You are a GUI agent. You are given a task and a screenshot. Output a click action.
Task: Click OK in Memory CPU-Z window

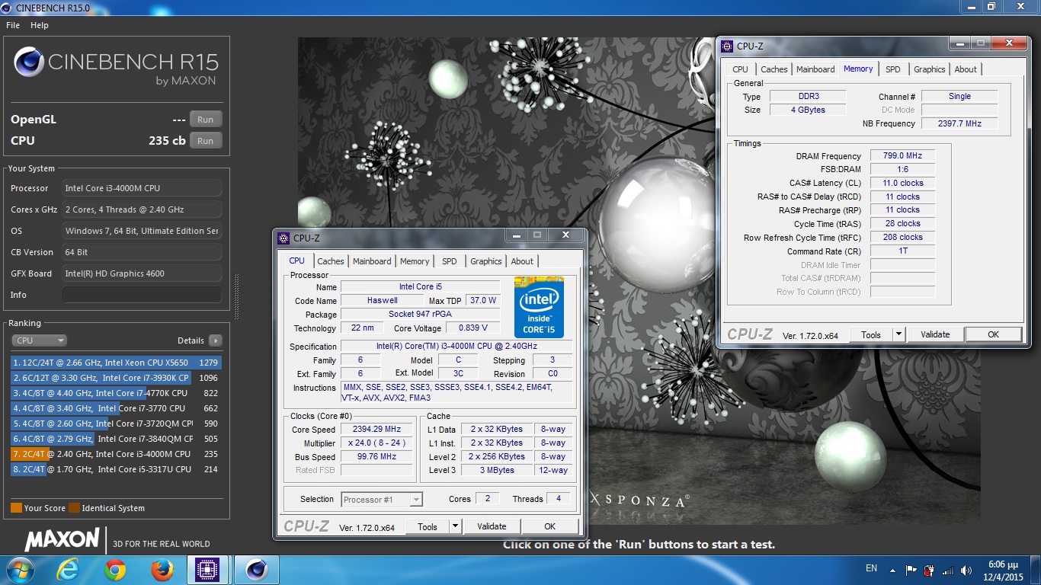tap(993, 334)
